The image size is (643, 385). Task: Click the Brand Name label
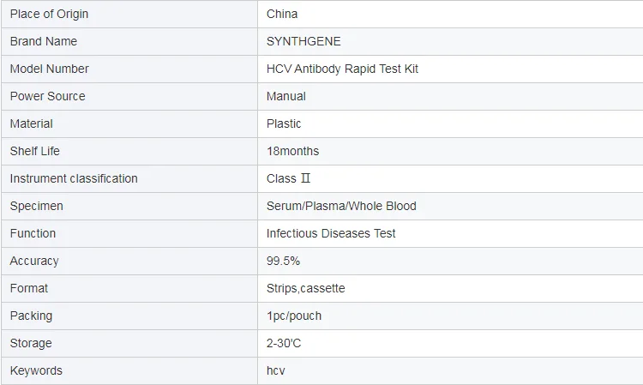(x=44, y=41)
